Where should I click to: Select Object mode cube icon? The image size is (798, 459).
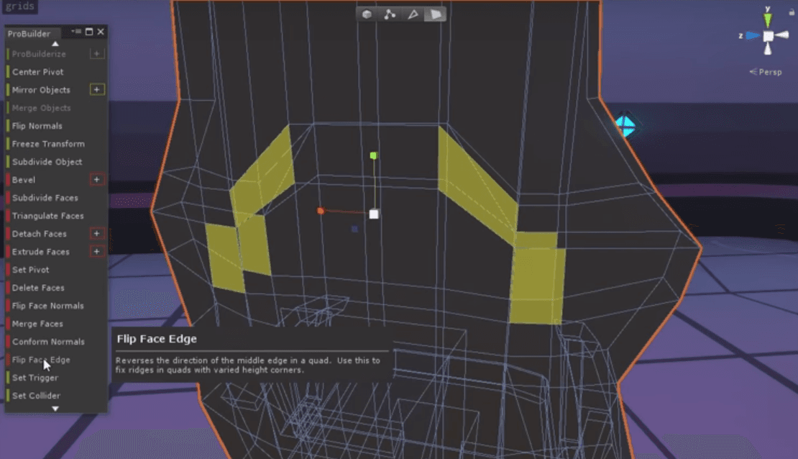click(x=367, y=14)
